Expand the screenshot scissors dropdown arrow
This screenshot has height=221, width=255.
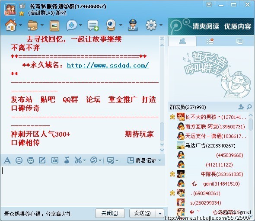tap(84, 160)
